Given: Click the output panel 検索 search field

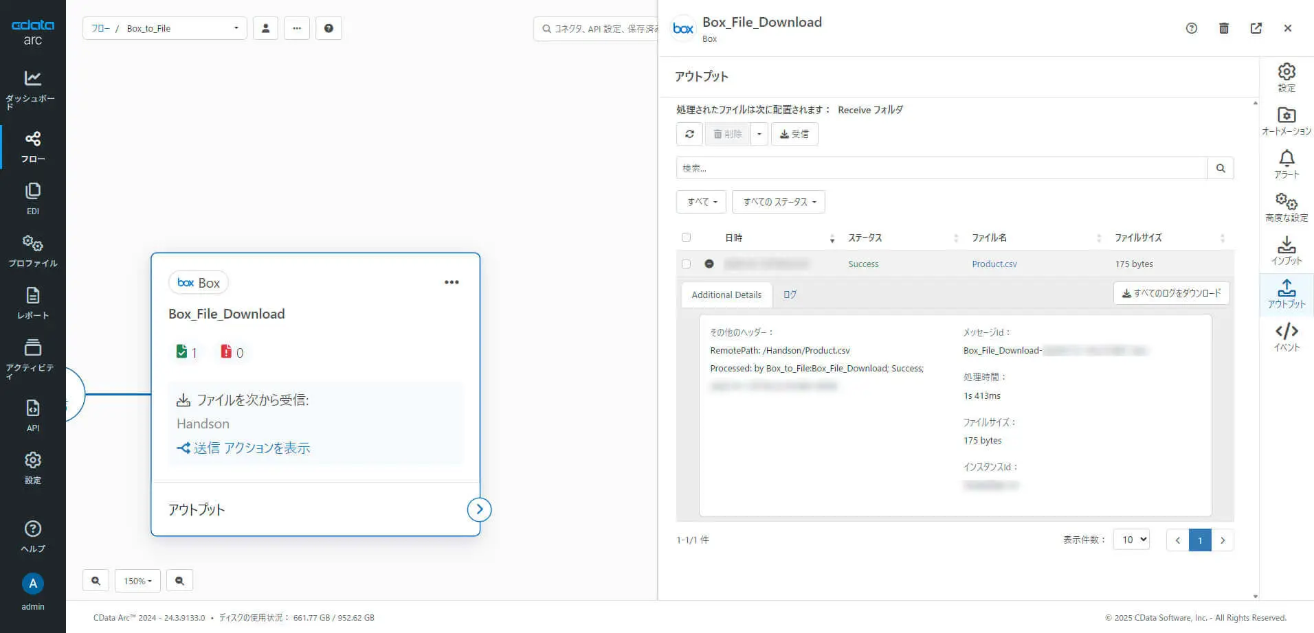Looking at the screenshot, I should coord(942,168).
